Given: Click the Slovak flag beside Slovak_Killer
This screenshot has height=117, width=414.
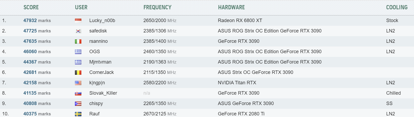Looking at the screenshot, I should tap(78, 93).
